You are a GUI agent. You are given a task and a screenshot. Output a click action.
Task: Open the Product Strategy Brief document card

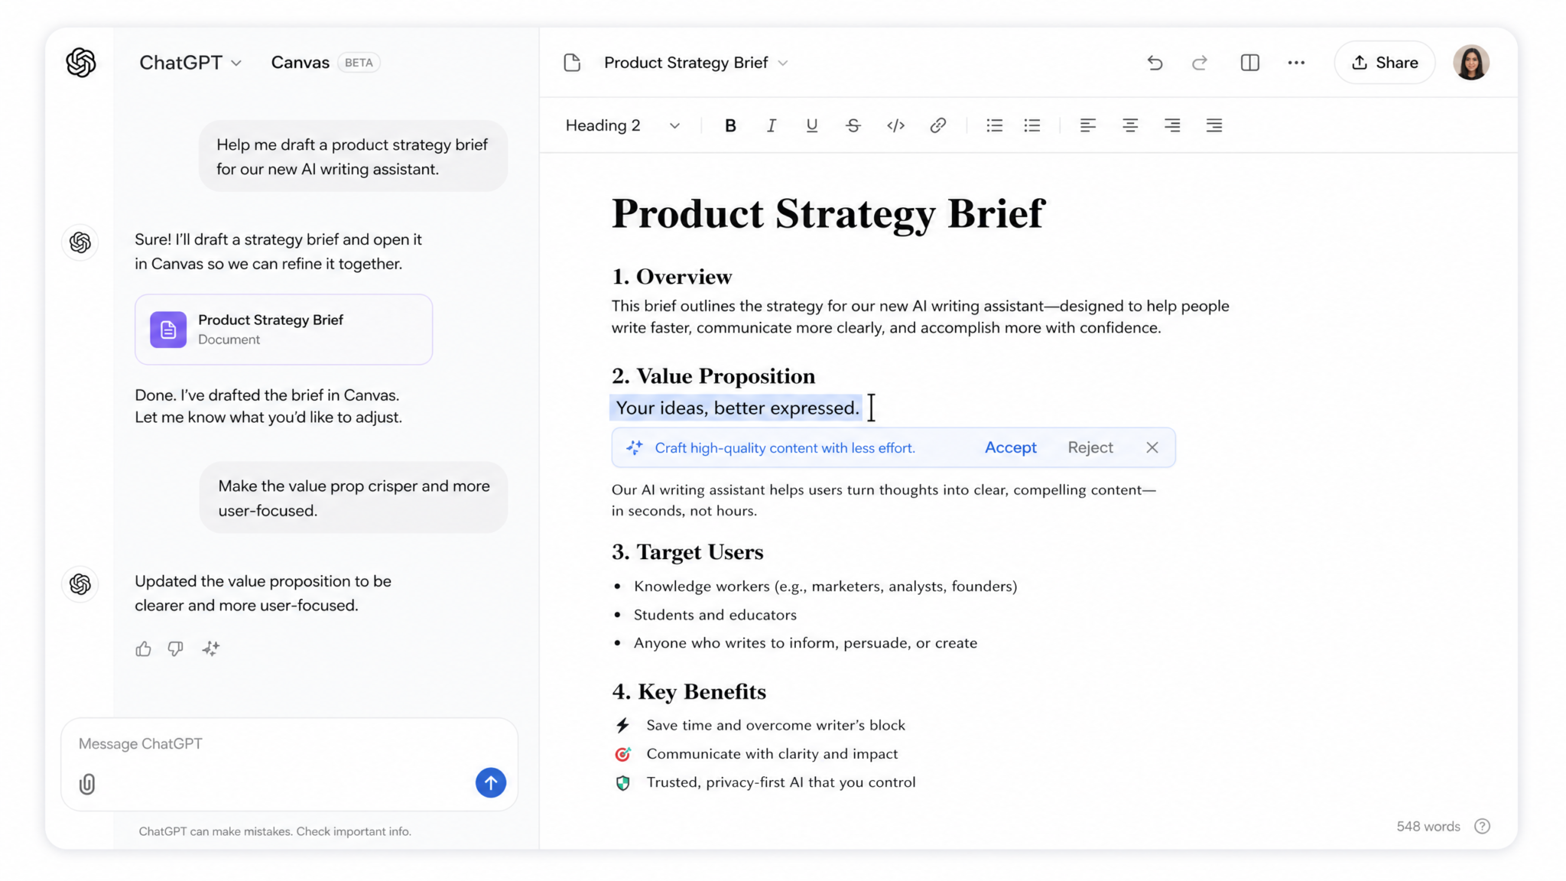click(x=284, y=330)
